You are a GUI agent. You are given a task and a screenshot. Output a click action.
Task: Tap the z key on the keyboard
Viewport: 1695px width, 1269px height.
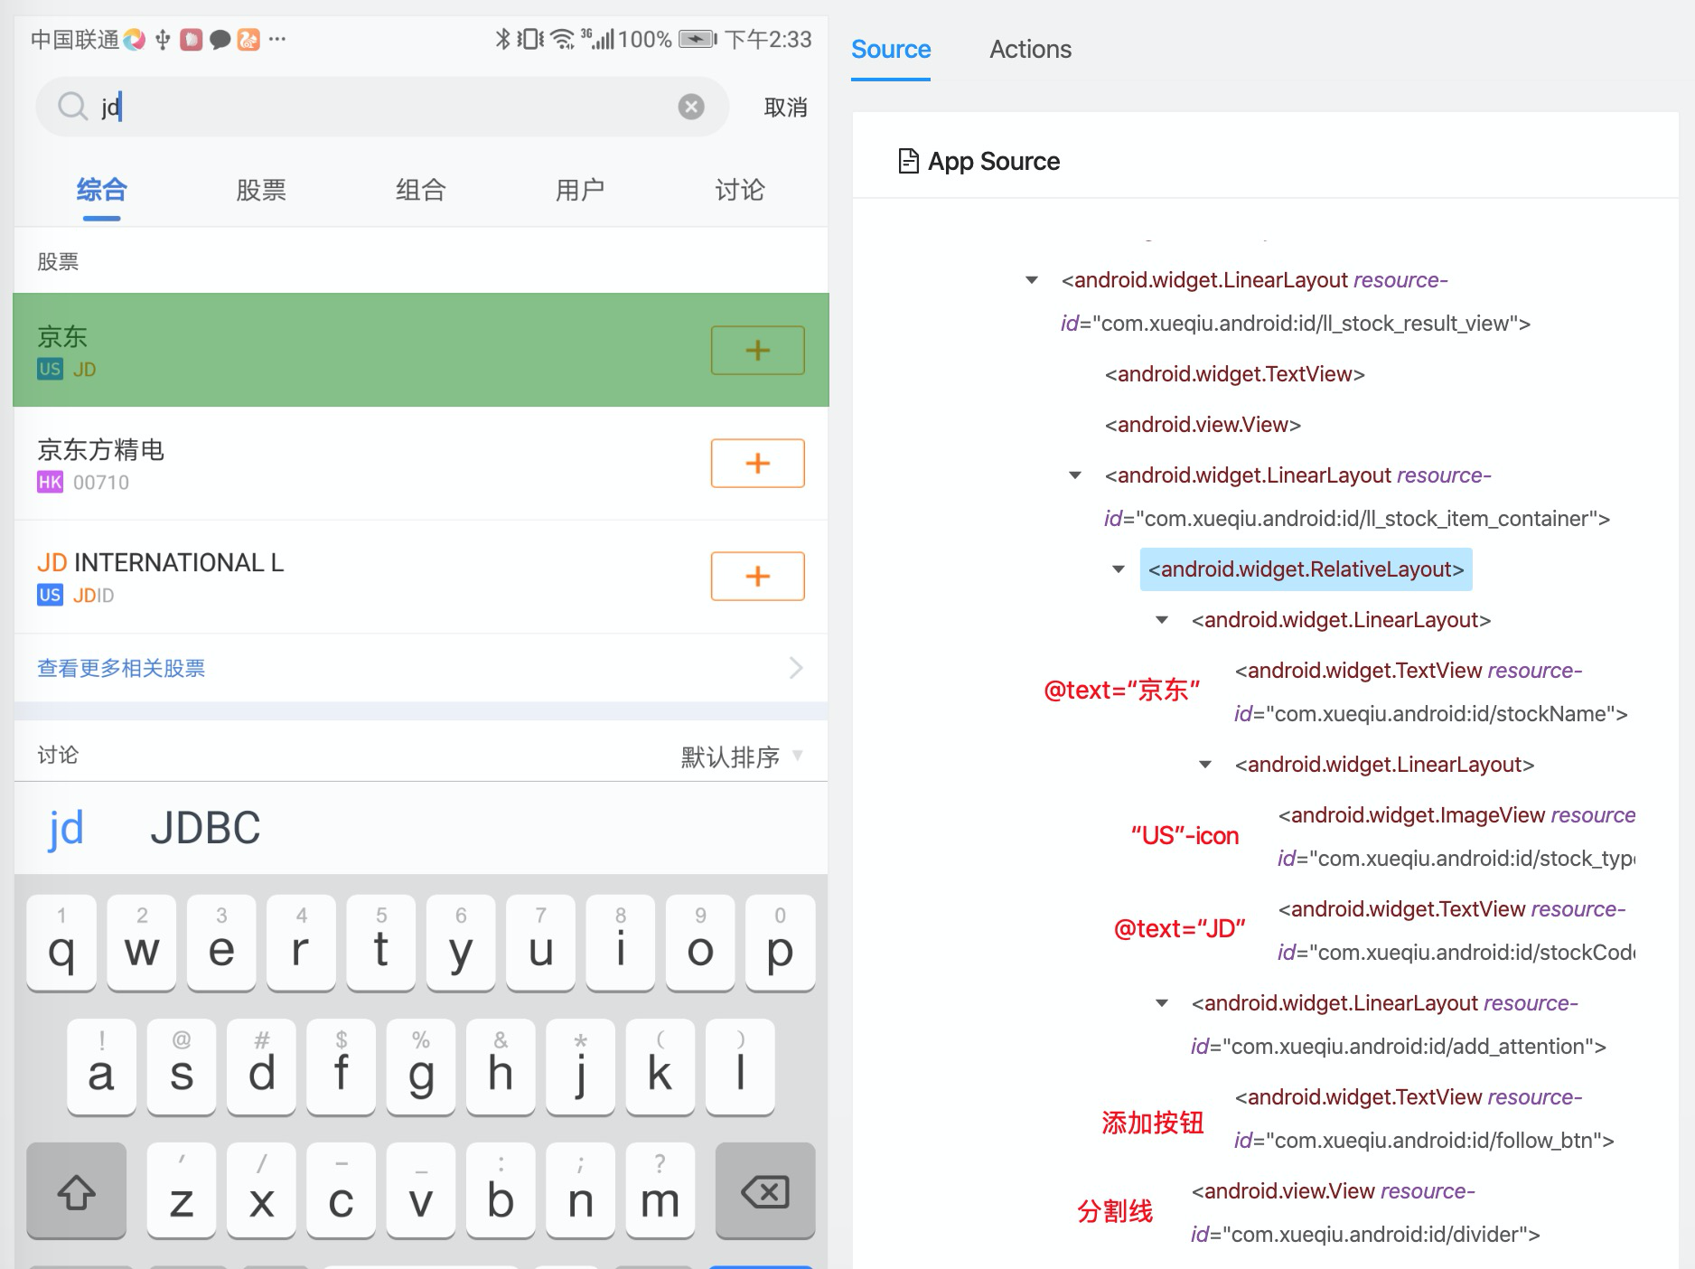(x=181, y=1191)
